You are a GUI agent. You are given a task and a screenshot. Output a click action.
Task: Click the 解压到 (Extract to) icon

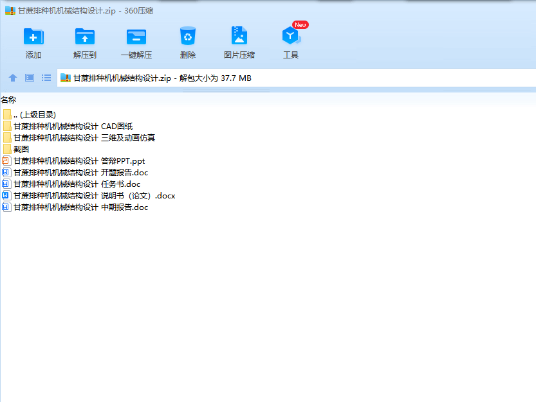pyautogui.click(x=85, y=37)
